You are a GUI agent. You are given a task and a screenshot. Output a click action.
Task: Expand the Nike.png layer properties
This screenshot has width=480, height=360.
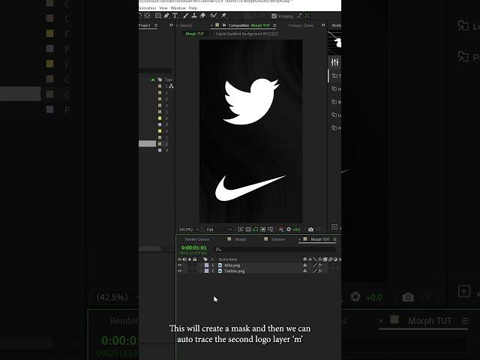201,265
